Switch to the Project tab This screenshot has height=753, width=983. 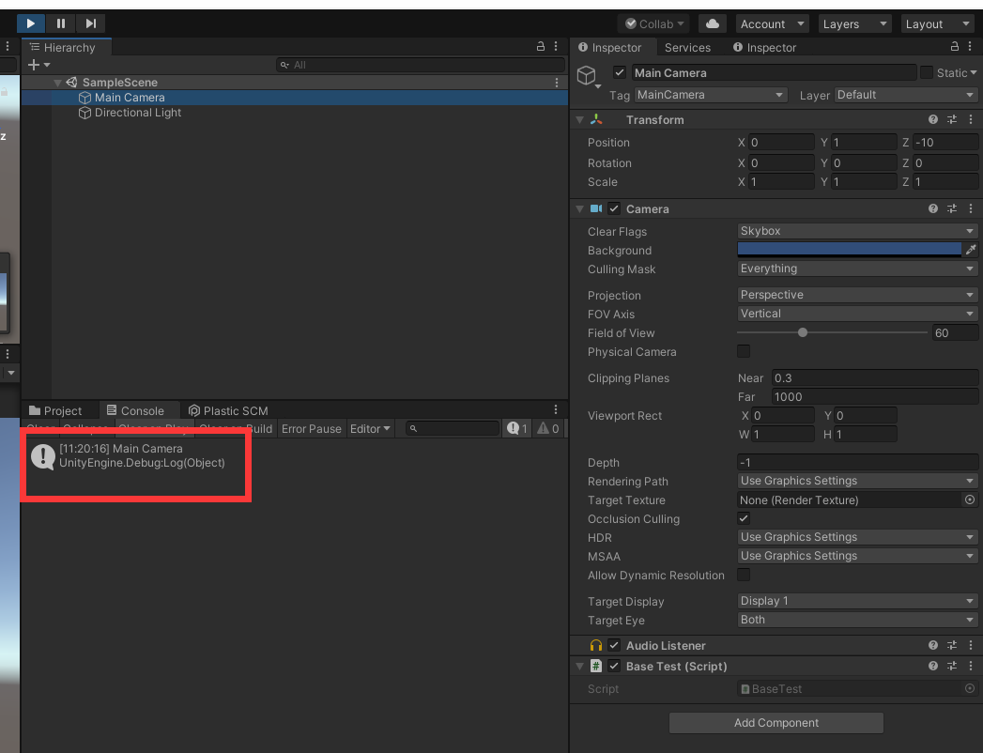(55, 410)
